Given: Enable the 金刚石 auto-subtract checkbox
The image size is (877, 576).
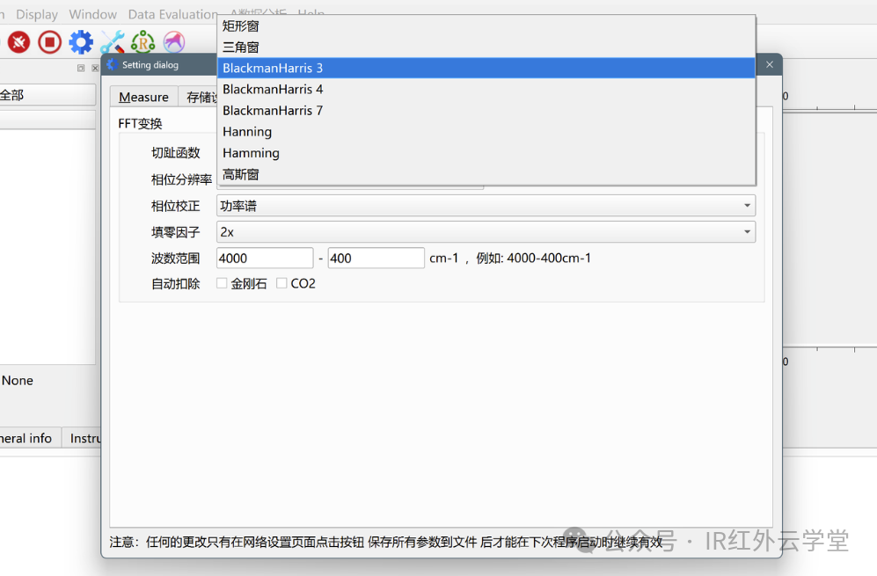Looking at the screenshot, I should tap(222, 283).
